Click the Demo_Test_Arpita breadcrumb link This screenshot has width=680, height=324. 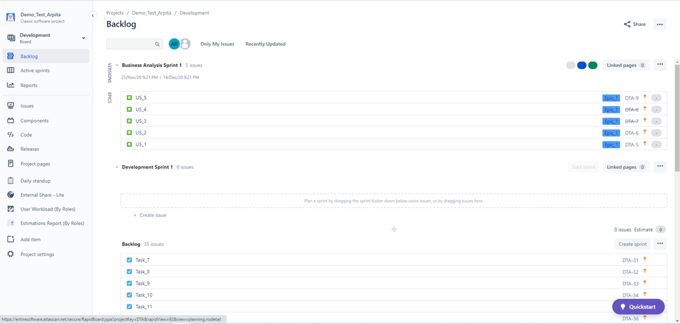(151, 13)
